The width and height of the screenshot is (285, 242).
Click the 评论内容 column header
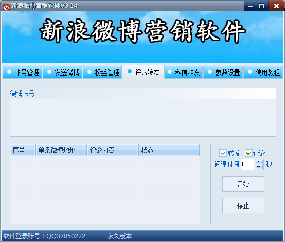(113, 150)
